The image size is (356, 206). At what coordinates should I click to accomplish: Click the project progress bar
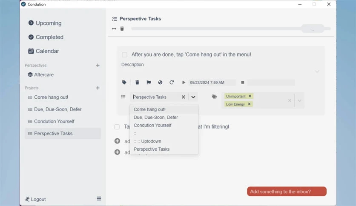[x=231, y=29]
